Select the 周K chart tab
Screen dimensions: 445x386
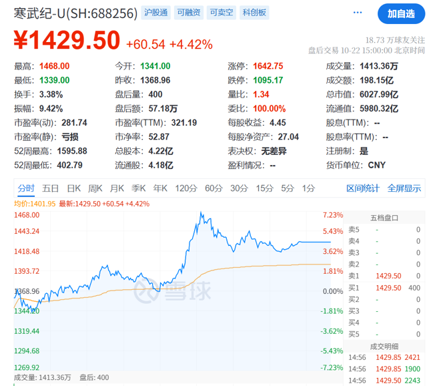click(x=95, y=188)
